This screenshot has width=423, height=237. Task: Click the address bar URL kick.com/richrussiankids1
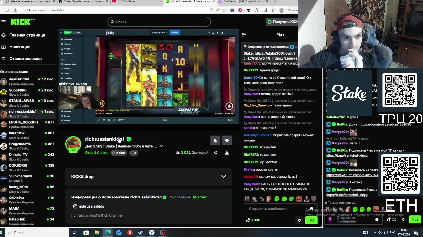[41, 10]
